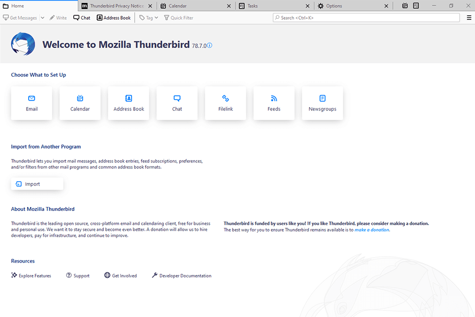Open the Newsgroups setup card
This screenshot has height=317, width=475.
322,103
